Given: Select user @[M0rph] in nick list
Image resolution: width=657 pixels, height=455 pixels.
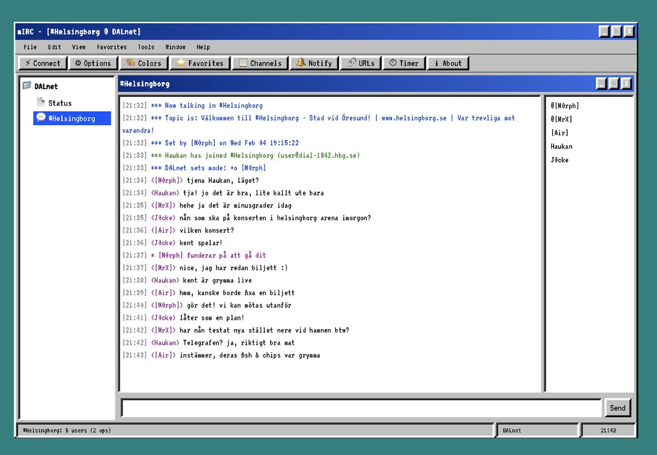Looking at the screenshot, I should [565, 106].
